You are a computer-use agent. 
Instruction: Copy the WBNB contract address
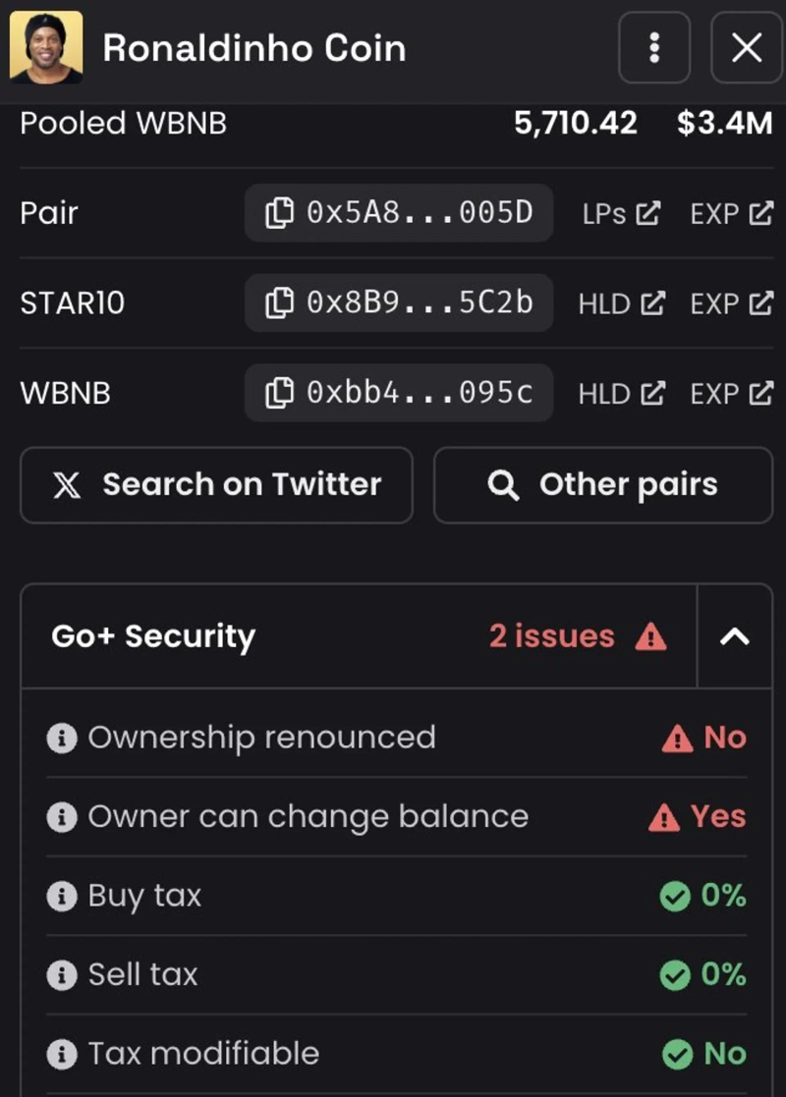click(399, 394)
